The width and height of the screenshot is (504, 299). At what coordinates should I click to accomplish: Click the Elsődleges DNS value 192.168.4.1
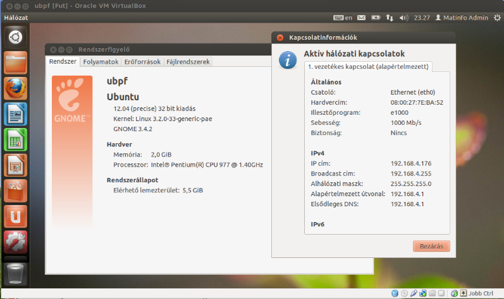[407, 204]
